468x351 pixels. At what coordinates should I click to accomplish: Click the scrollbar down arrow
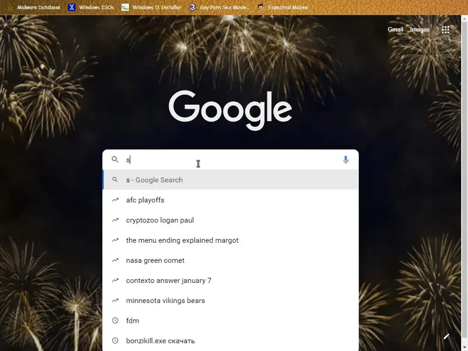coord(464,348)
